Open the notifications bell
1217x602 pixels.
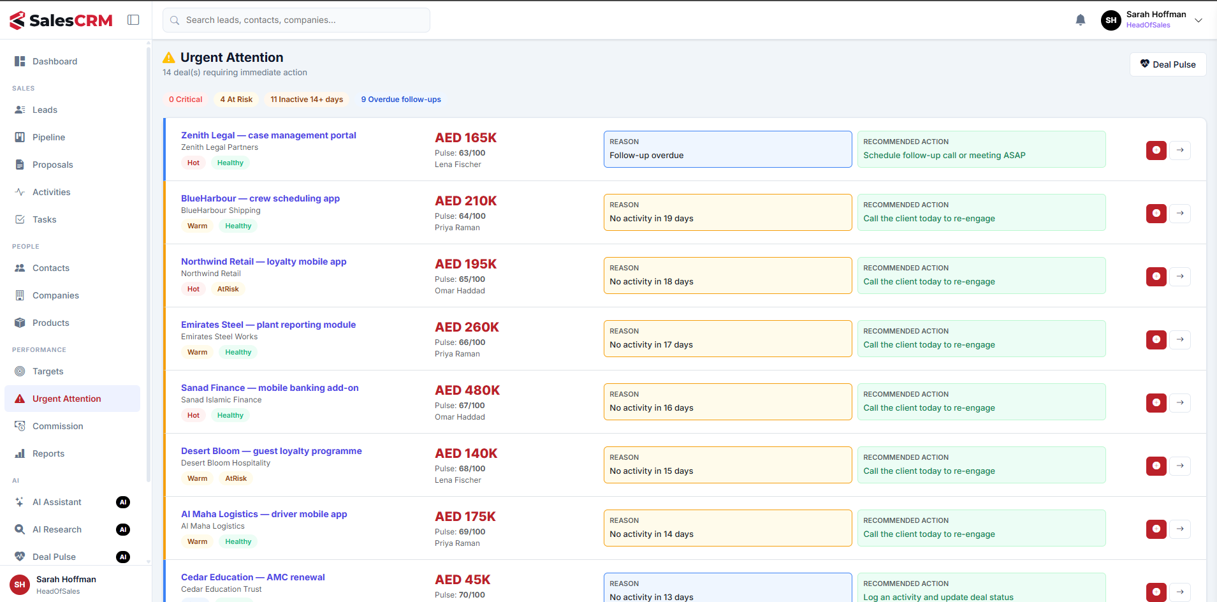(1081, 20)
